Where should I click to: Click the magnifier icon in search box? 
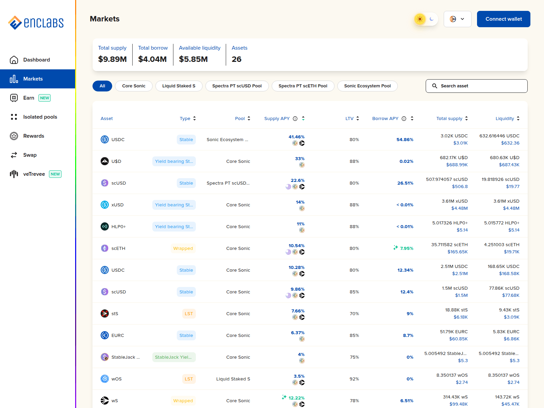(435, 86)
